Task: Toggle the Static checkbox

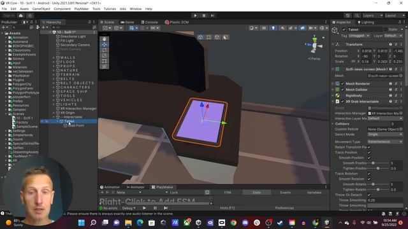Action: tap(385, 29)
